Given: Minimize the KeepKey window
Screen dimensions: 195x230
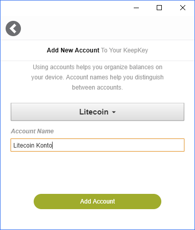Looking at the screenshot, I should pos(136,8).
